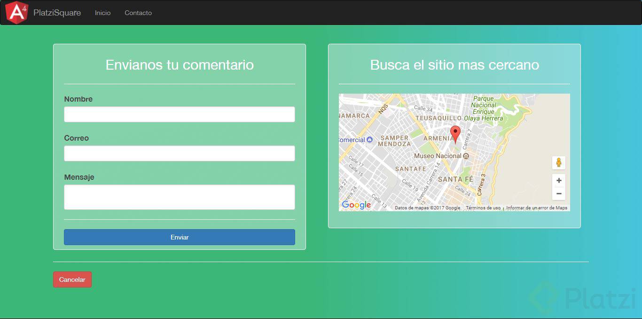
Task: Click the TEUSAQUILLO neighborhood label
Action: pos(438,118)
